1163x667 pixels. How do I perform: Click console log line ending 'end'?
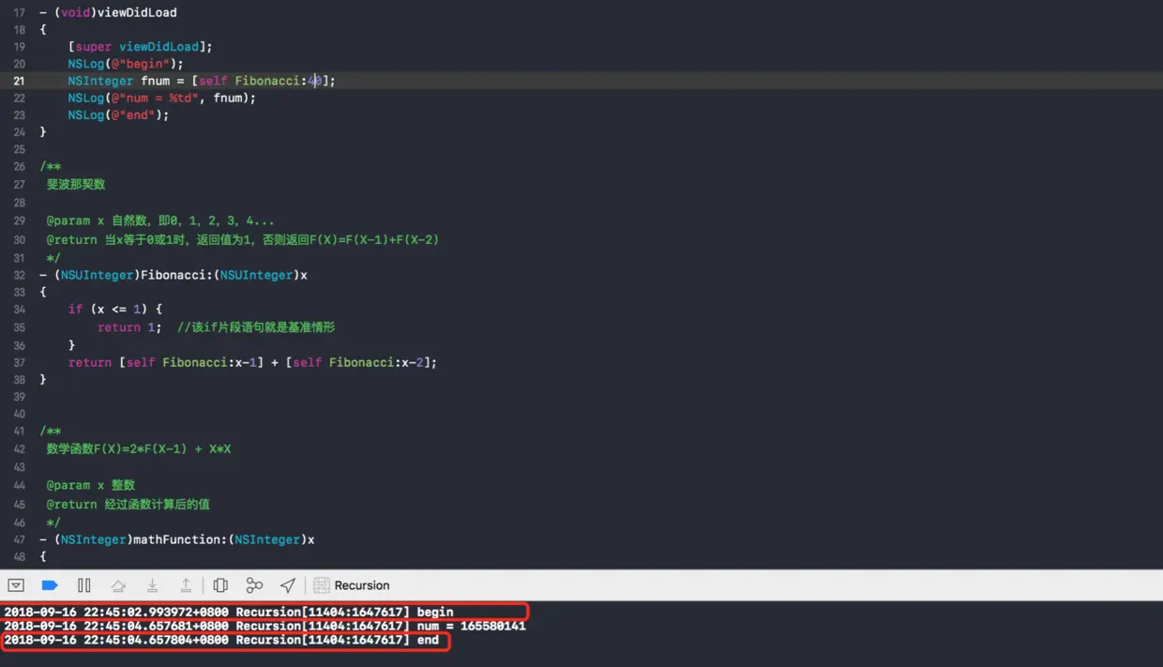pyautogui.click(x=221, y=640)
